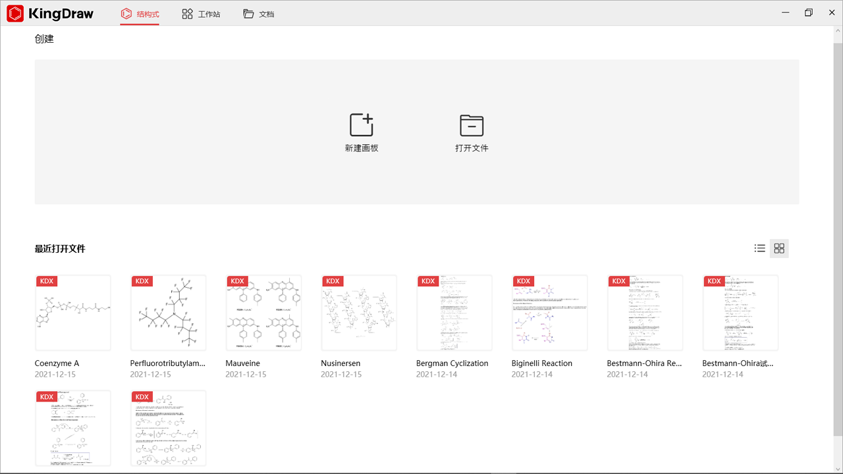Screen dimensions: 843x474
Task: Open the Perfluorotributylamine recent file
Action: [x=168, y=313]
